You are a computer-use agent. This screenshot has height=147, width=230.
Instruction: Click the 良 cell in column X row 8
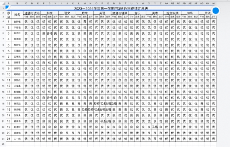click(149, 45)
